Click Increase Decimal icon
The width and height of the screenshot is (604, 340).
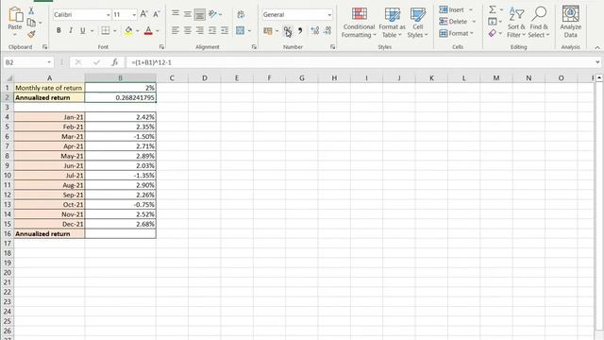coord(314,31)
